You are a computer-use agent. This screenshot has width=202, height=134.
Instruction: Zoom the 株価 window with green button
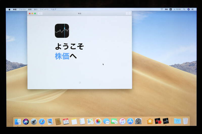[x=35, y=14]
